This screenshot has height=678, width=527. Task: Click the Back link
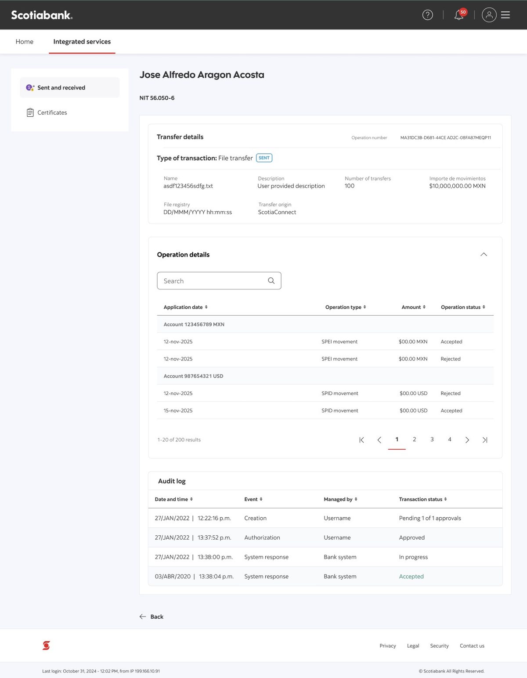(x=152, y=617)
